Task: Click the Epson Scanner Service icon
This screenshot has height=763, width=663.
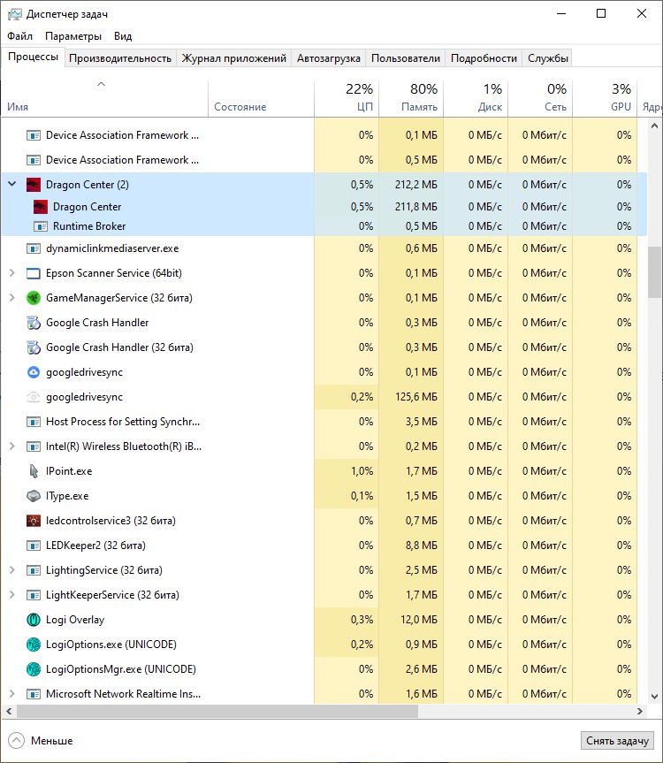Action: pyautogui.click(x=33, y=273)
